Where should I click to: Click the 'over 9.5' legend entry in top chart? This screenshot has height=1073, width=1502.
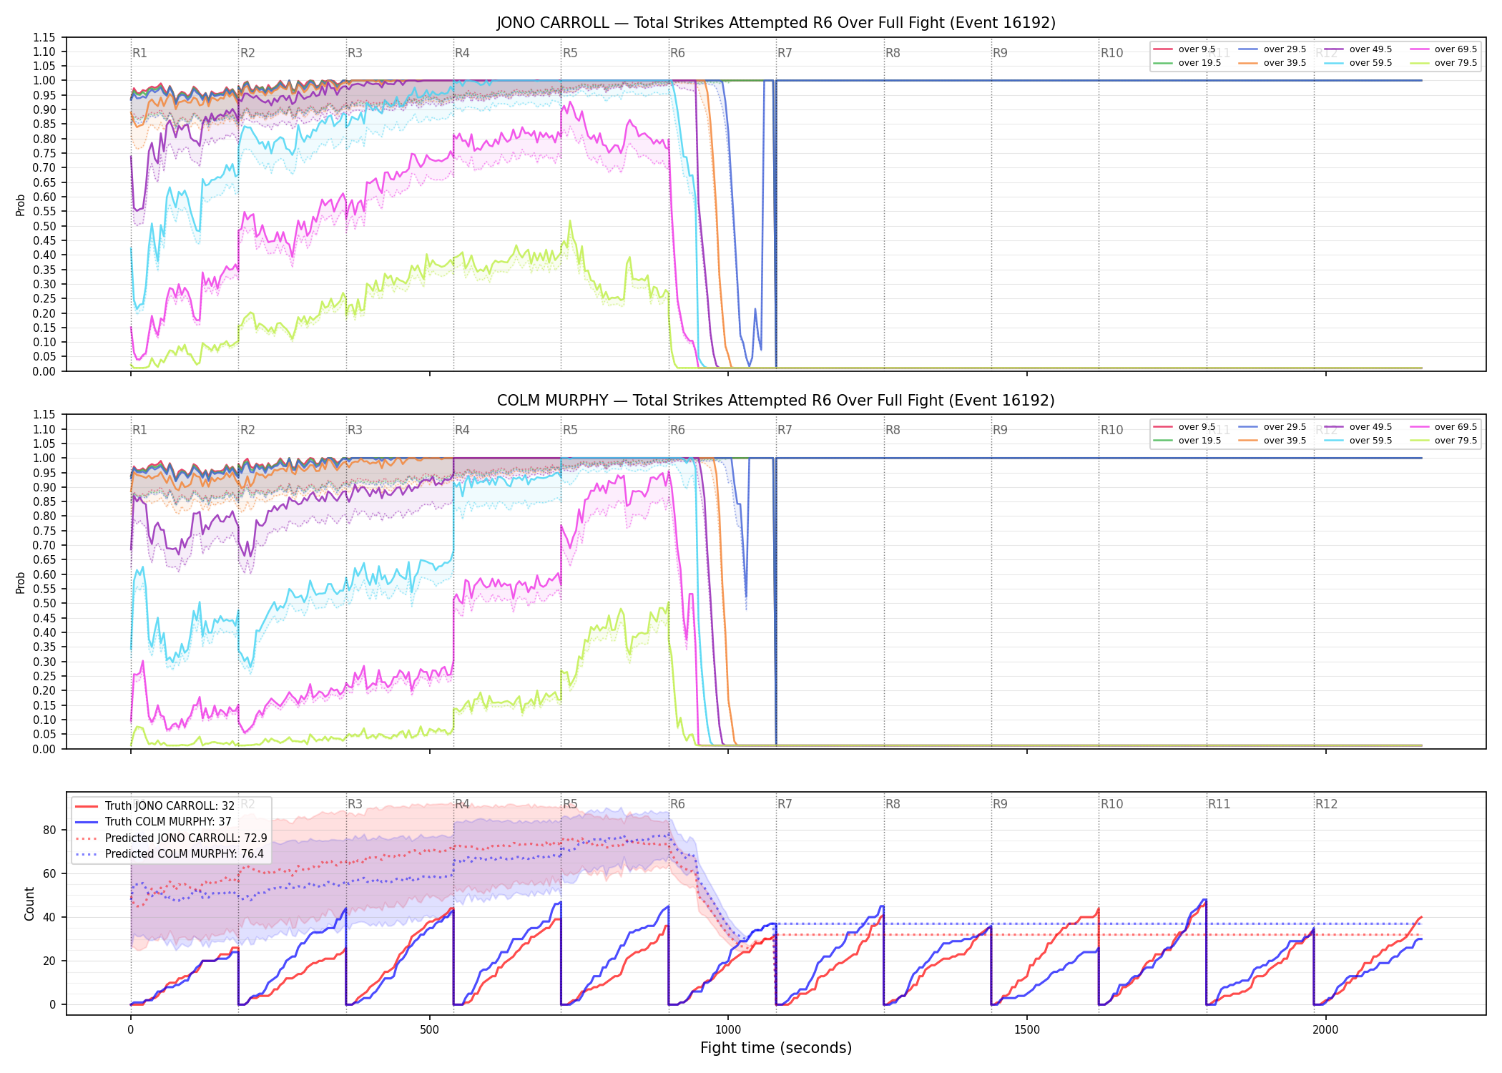click(x=1184, y=49)
